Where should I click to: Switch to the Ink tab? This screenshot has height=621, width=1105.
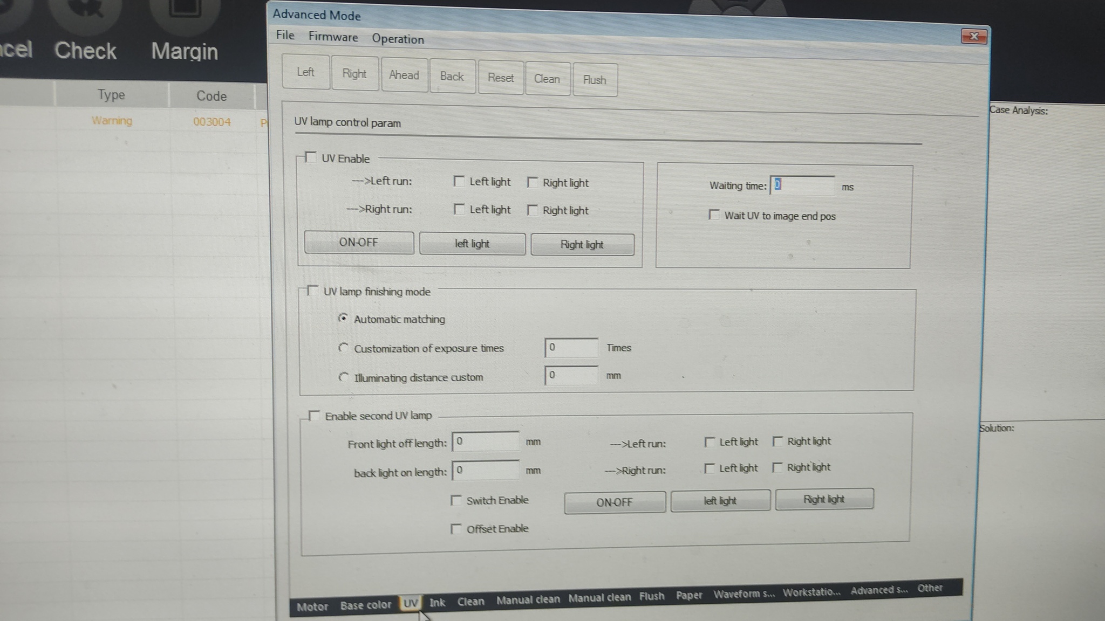[x=437, y=602]
